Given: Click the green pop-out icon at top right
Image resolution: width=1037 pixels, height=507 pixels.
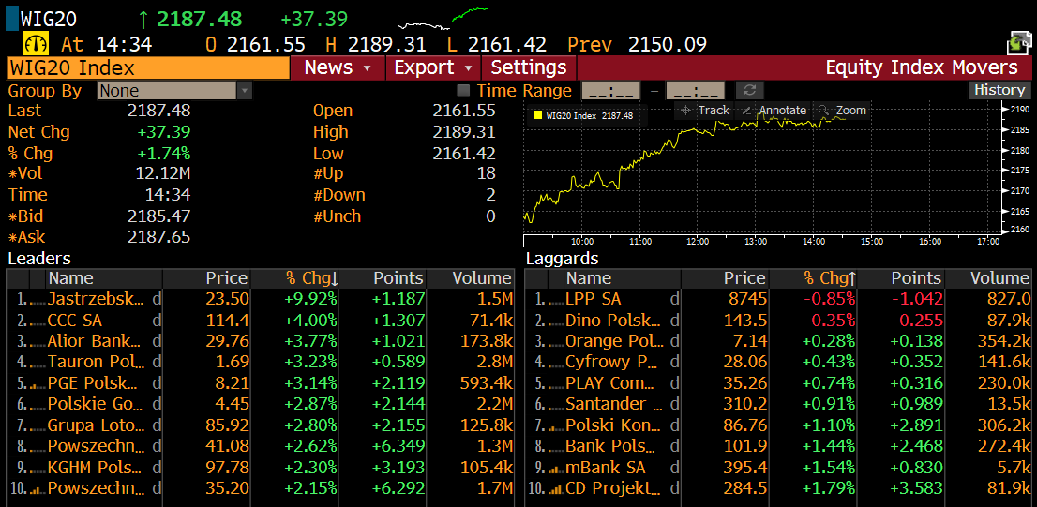Looking at the screenshot, I should (1019, 42).
